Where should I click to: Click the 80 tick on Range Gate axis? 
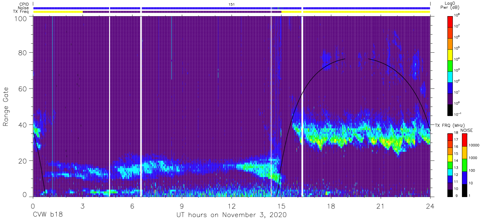[23, 52]
